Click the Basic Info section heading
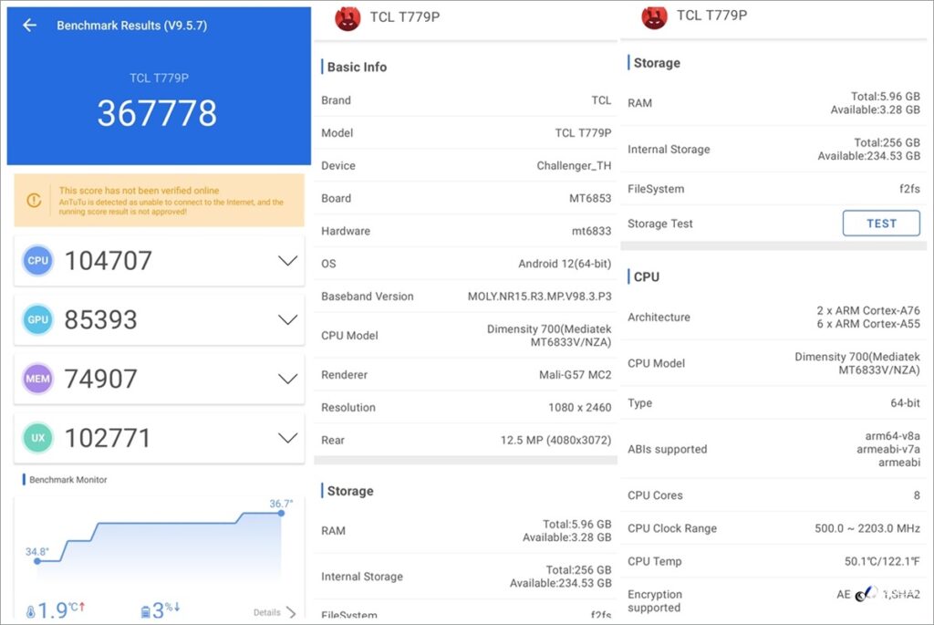Viewport: 934px width, 625px height. [357, 67]
